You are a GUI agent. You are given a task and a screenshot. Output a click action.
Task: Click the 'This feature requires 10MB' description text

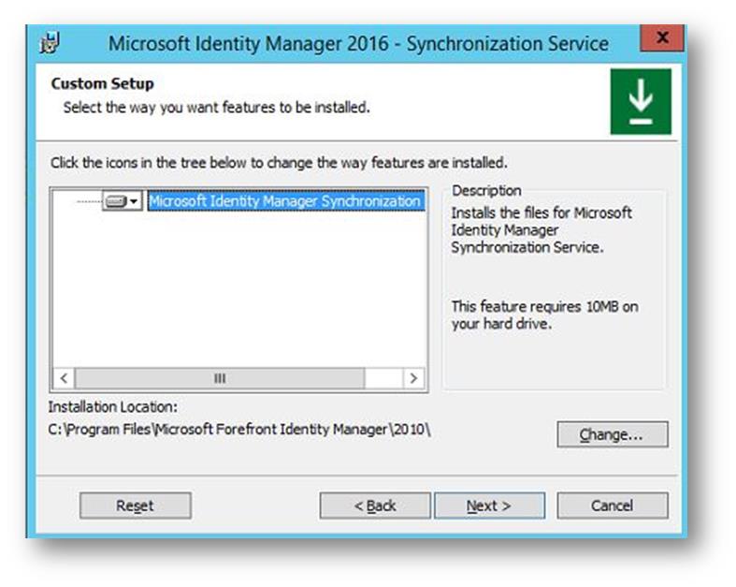(x=544, y=315)
